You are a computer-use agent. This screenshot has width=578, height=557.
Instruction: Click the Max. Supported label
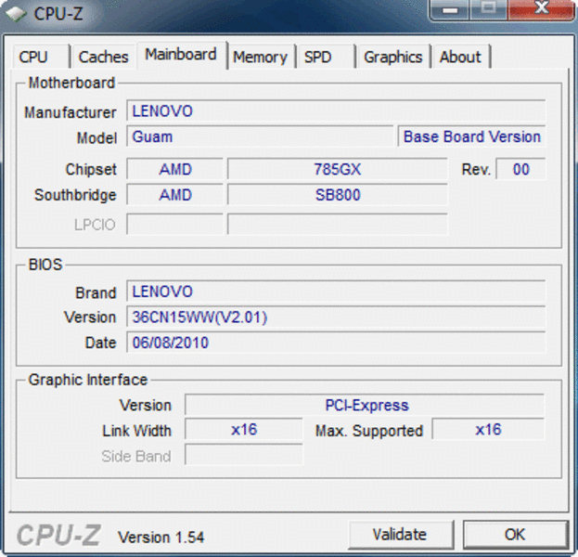tap(369, 431)
